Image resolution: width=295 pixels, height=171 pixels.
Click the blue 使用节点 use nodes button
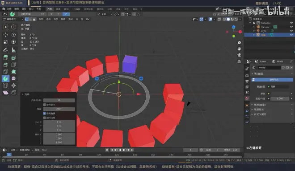[x=272, y=80]
